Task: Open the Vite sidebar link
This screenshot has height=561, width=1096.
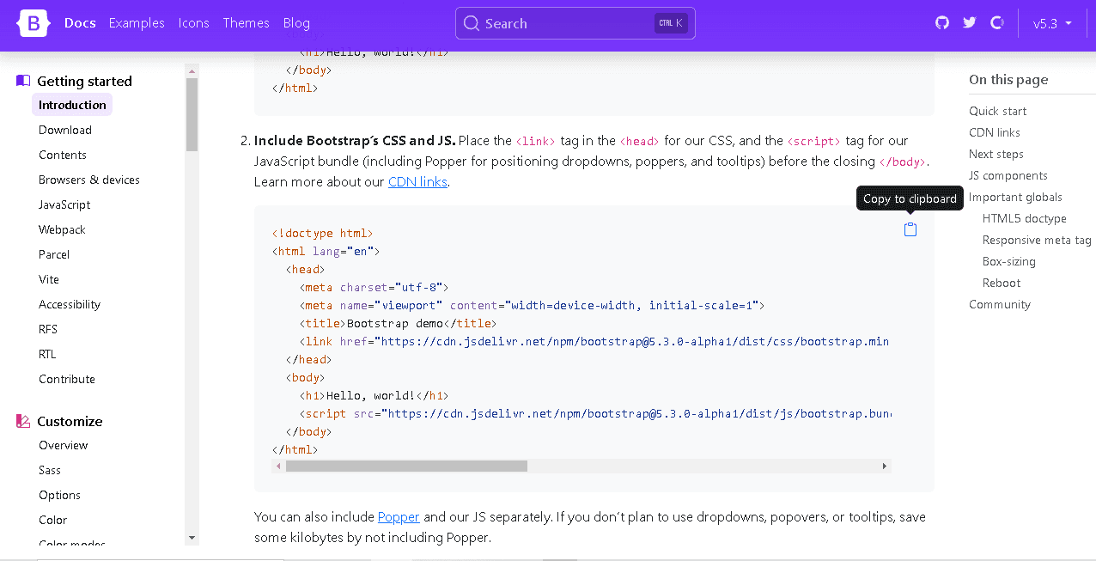Action: pos(49,279)
